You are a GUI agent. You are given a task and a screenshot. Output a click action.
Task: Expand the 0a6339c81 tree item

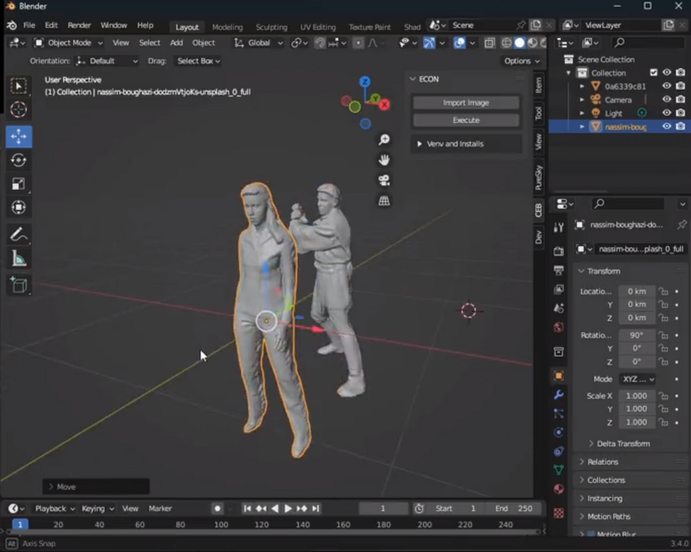582,87
